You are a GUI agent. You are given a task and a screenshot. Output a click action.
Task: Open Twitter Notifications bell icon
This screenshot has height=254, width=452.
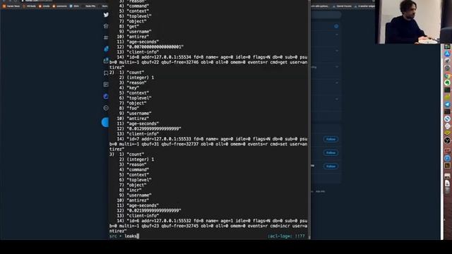[106, 49]
